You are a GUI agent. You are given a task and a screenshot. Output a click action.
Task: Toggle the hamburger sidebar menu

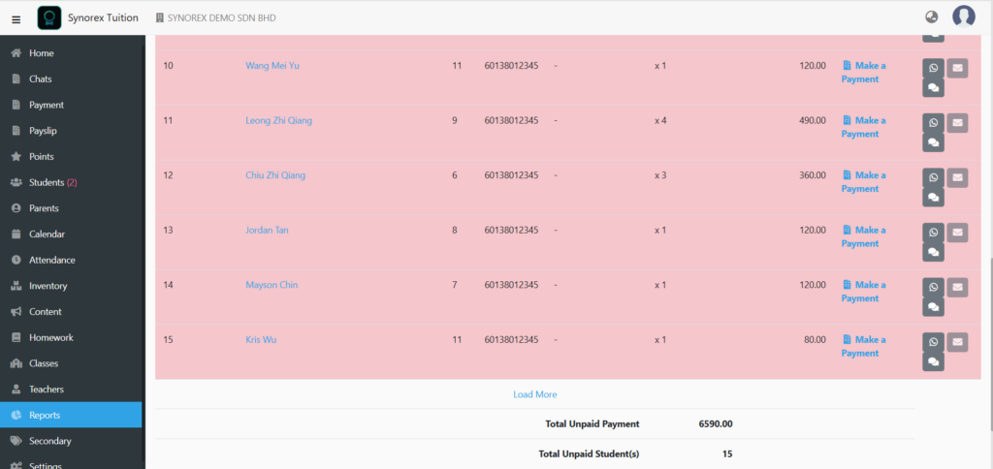pos(16,19)
